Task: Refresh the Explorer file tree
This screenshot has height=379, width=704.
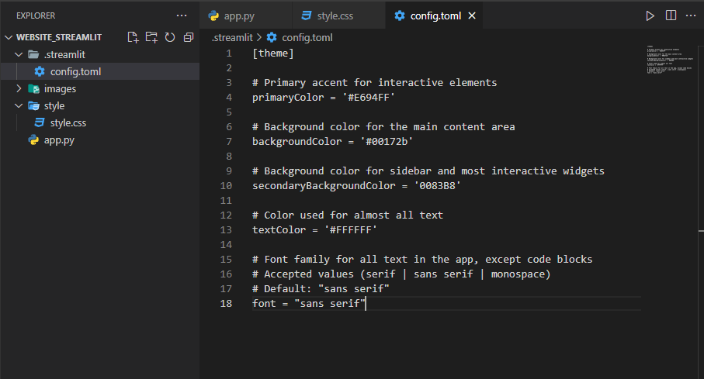Action: [x=169, y=37]
